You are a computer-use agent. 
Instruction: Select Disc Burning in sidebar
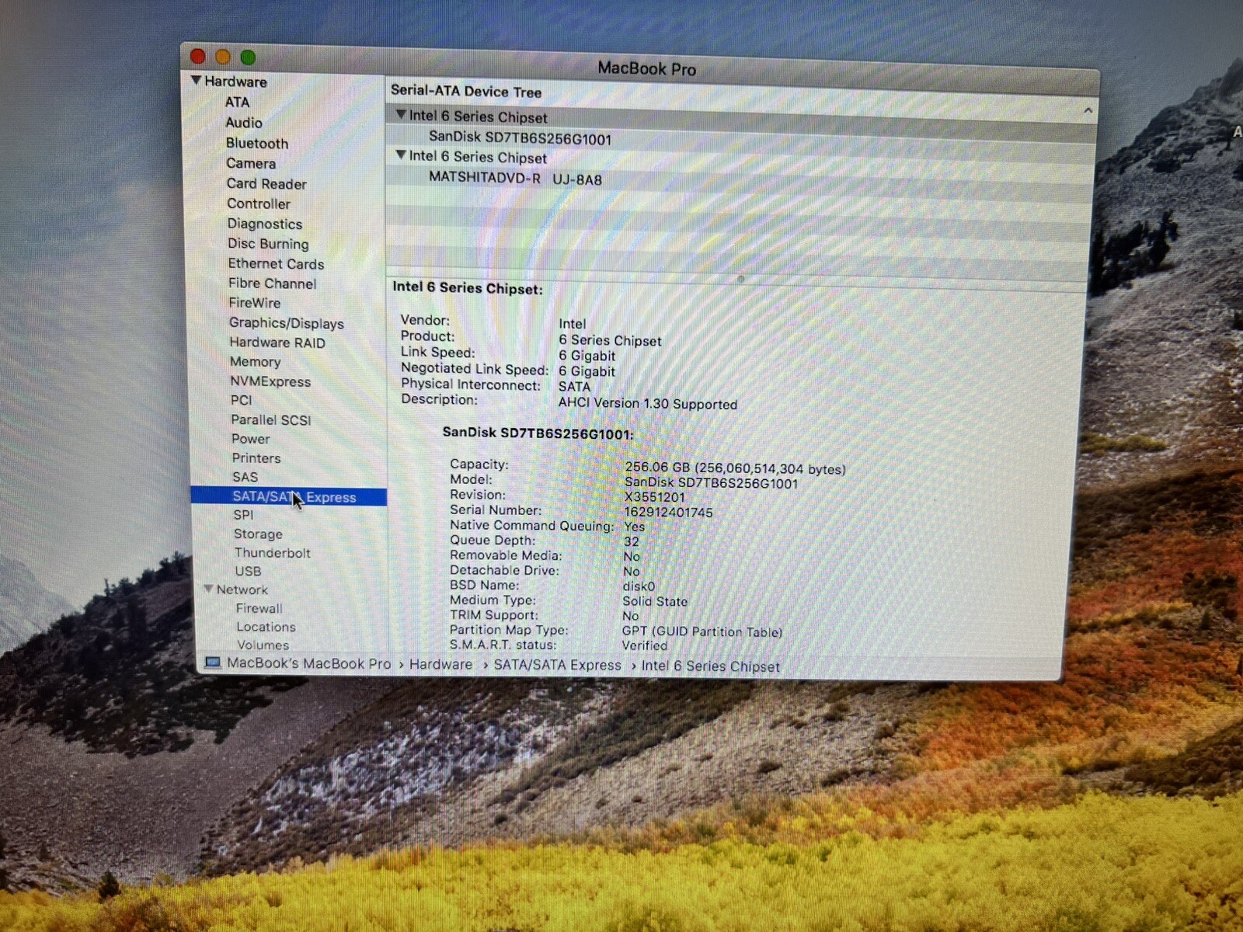[x=267, y=244]
